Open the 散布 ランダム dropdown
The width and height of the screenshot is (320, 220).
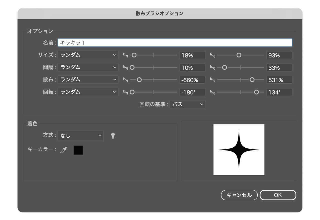[x=88, y=80]
